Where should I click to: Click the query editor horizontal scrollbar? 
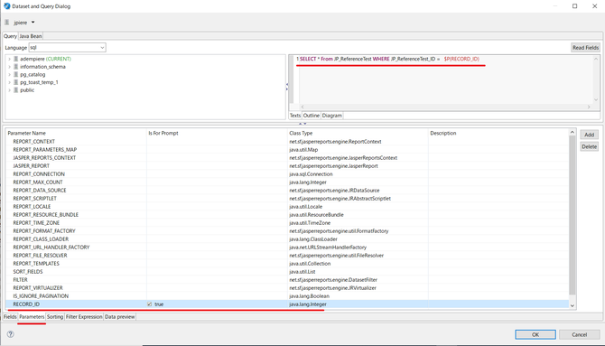tap(445, 107)
